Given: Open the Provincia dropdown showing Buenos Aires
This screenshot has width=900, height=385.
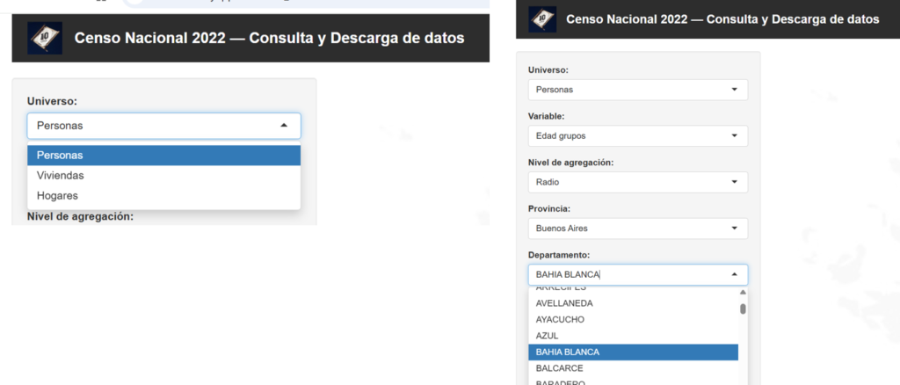Looking at the screenshot, I should (x=637, y=229).
